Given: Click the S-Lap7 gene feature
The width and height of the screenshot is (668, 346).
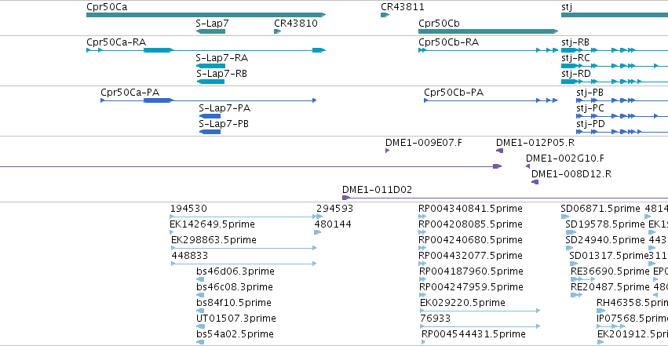Looking at the screenshot, I should pyautogui.click(x=210, y=31).
